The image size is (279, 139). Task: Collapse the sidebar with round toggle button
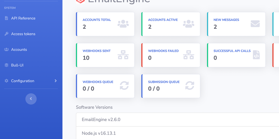pos(31,99)
